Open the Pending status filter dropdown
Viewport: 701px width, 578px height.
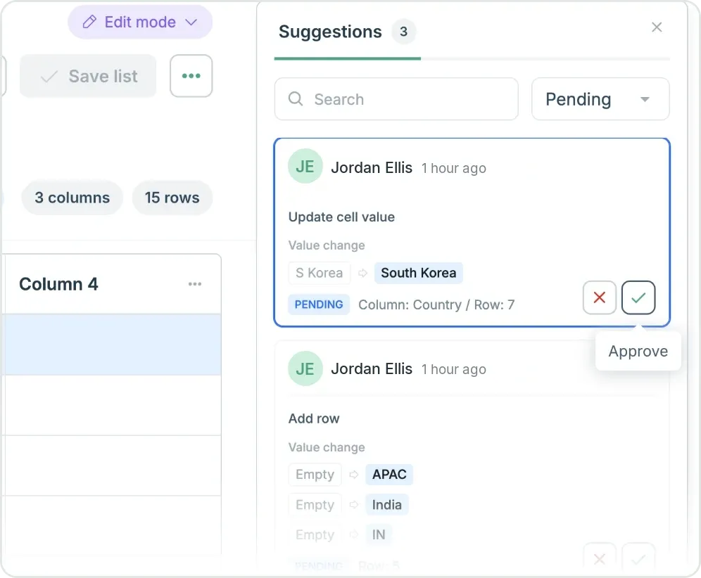(x=600, y=99)
